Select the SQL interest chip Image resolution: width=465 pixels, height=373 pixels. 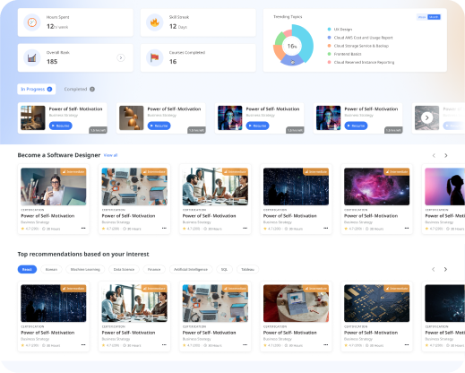(224, 269)
